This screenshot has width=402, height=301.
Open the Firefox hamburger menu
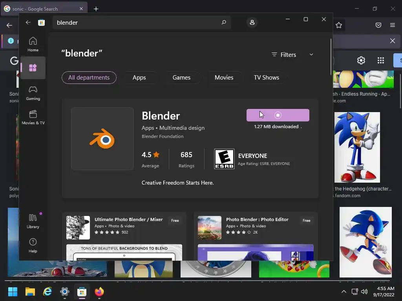(392, 25)
